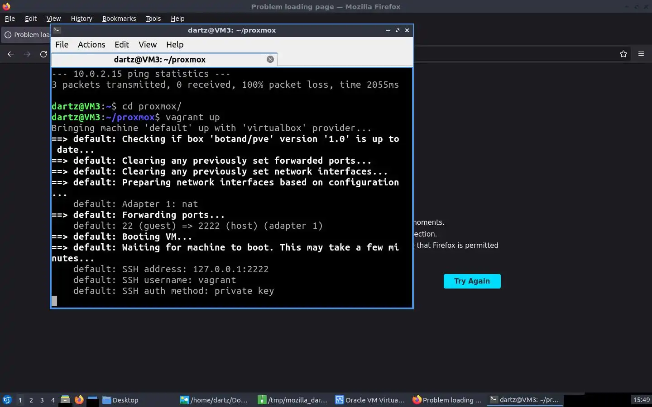Click the terminal cursor block

pos(54,301)
